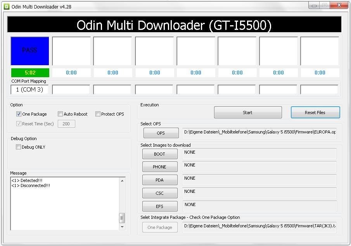Image resolution: width=351 pixels, height=246 pixels.
Task: Minimize the Odin Multi Downloader window
Action: point(314,5)
